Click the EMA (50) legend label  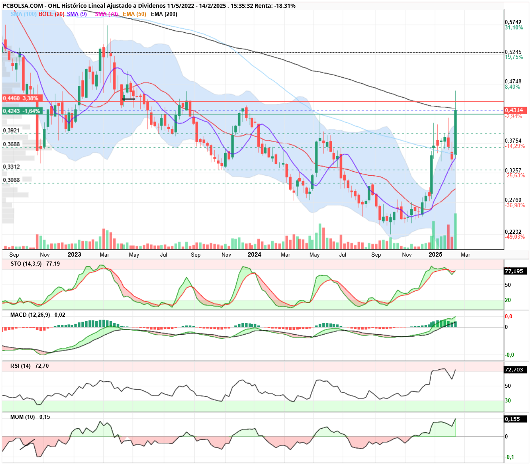click(x=134, y=14)
